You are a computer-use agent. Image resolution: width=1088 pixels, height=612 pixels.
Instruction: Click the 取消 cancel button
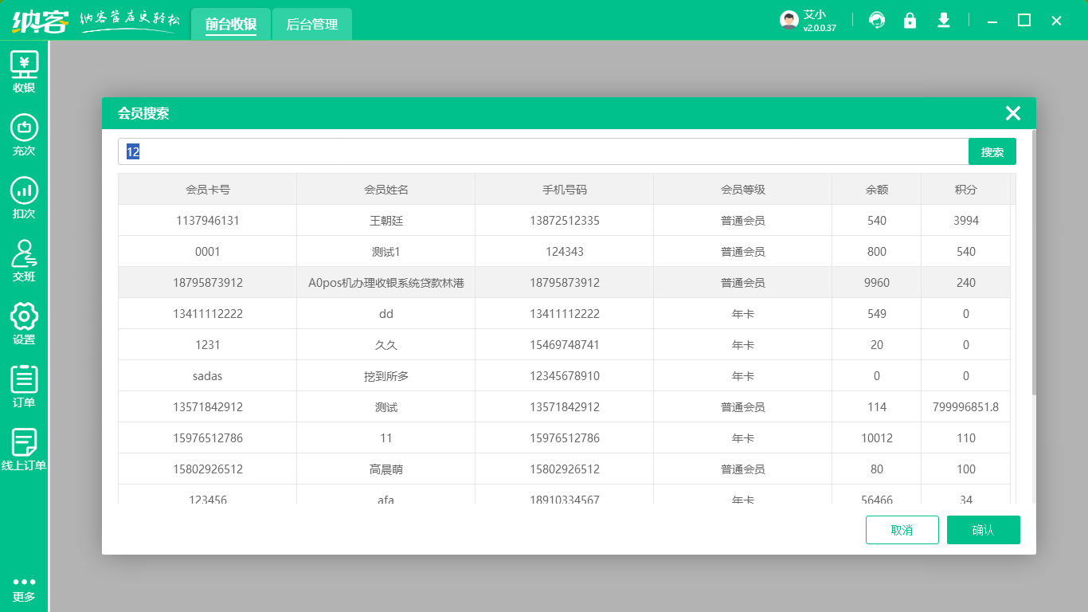[x=902, y=530]
